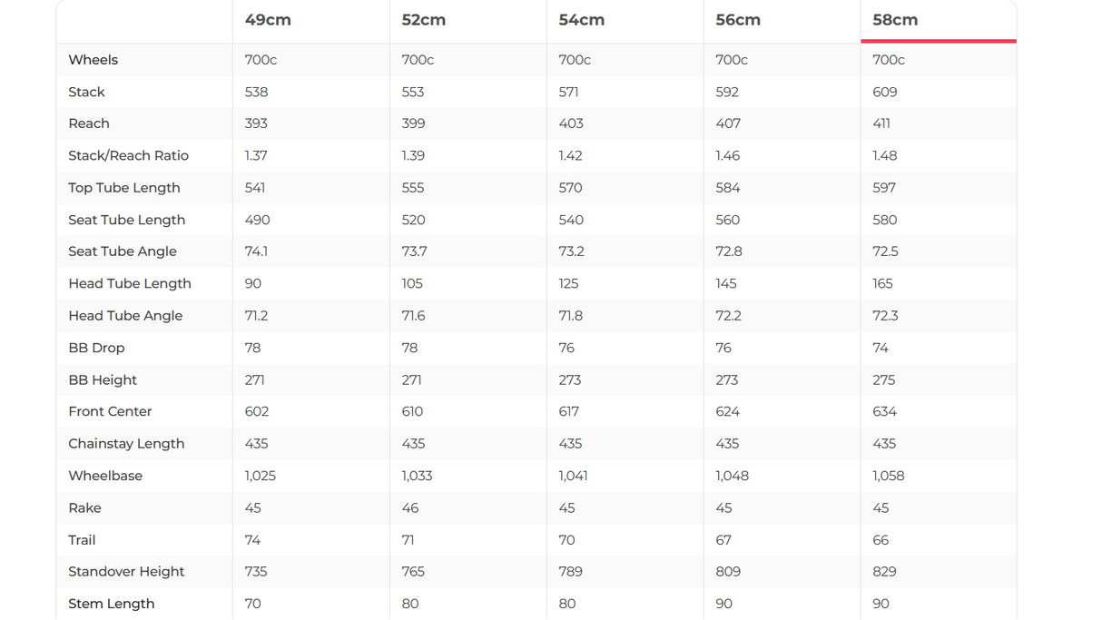Viewport: 1102px width, 620px height.
Task: Click the Wheelbase value 1,058 for 58cm
Action: coord(889,476)
